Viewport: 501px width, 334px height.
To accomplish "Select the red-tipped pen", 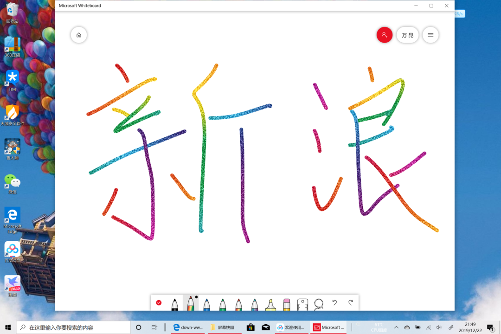I will click(238, 304).
